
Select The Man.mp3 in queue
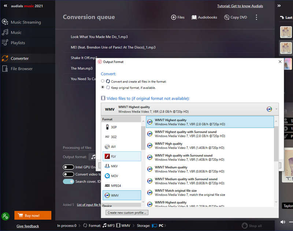(x=82, y=69)
